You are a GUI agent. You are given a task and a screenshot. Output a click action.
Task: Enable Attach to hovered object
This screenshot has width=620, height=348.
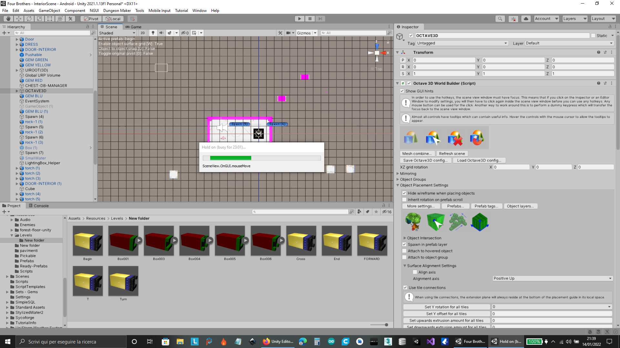(404, 251)
